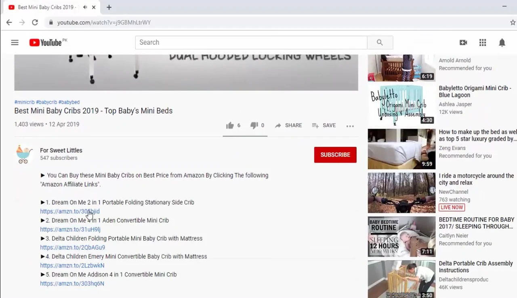The image size is (517, 298).
Task: Open Babyletto Origami Mini Crib title
Action: (x=475, y=92)
